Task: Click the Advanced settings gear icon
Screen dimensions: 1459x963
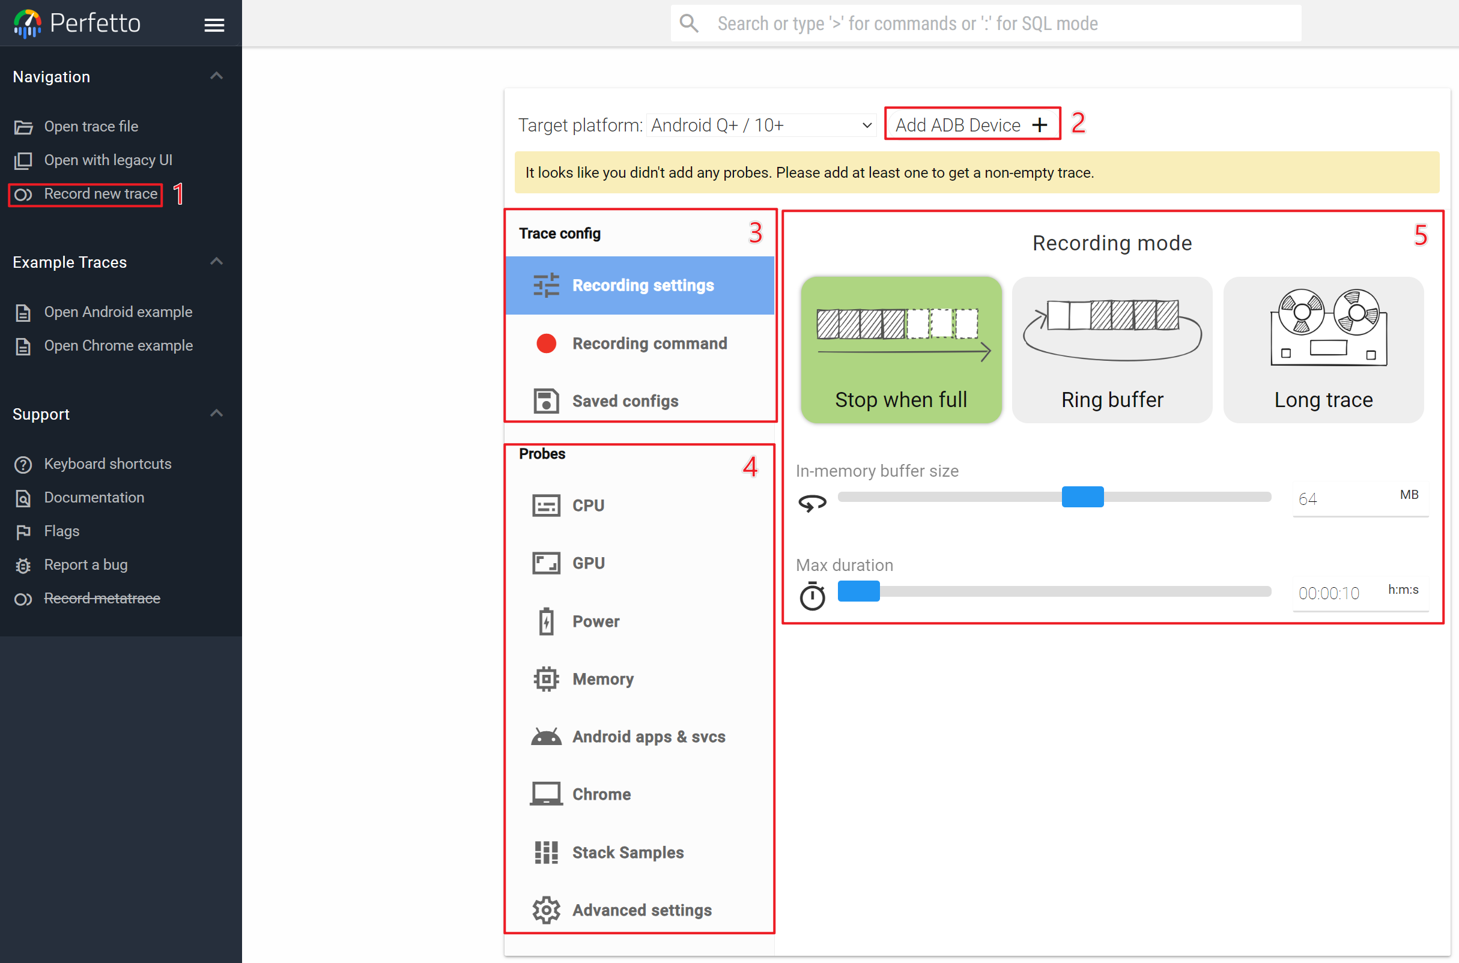Action: 546,910
